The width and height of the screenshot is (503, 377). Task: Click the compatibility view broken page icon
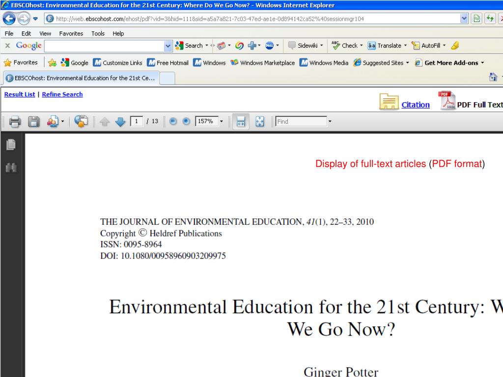point(476,19)
